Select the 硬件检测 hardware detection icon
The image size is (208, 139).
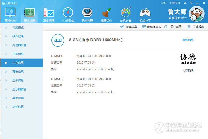pos(29,12)
